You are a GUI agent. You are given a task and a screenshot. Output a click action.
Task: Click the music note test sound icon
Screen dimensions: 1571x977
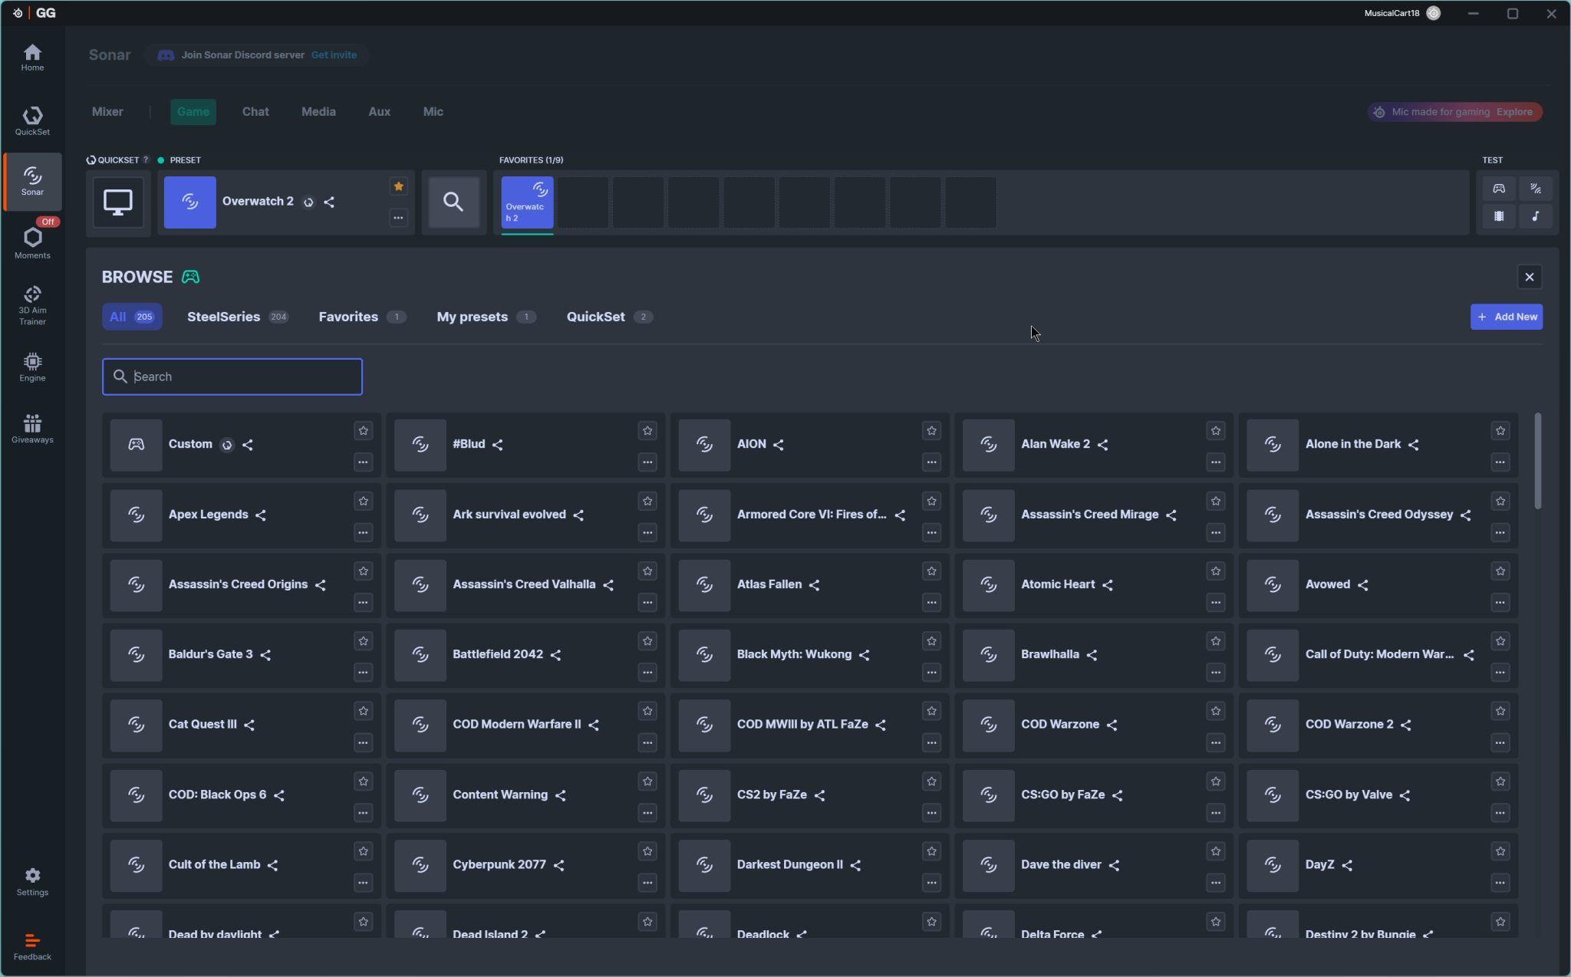(1535, 216)
